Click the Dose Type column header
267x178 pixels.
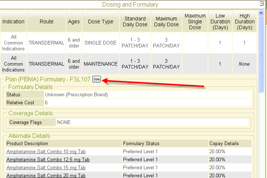(101, 22)
